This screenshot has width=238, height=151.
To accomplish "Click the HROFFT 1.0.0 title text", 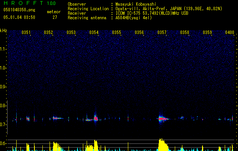I will [x=30, y=3].
